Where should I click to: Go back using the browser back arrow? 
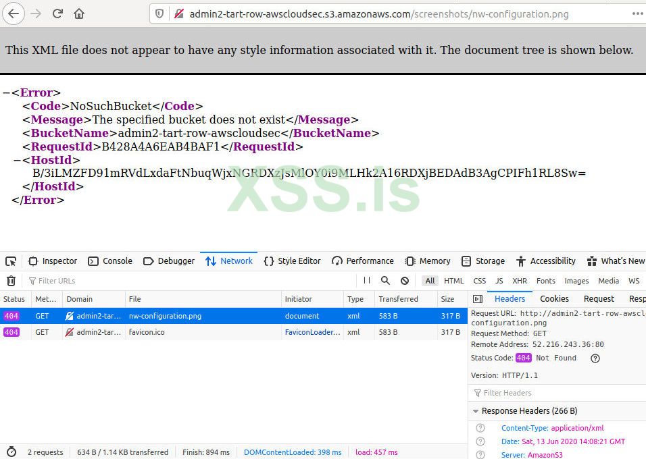14,13
